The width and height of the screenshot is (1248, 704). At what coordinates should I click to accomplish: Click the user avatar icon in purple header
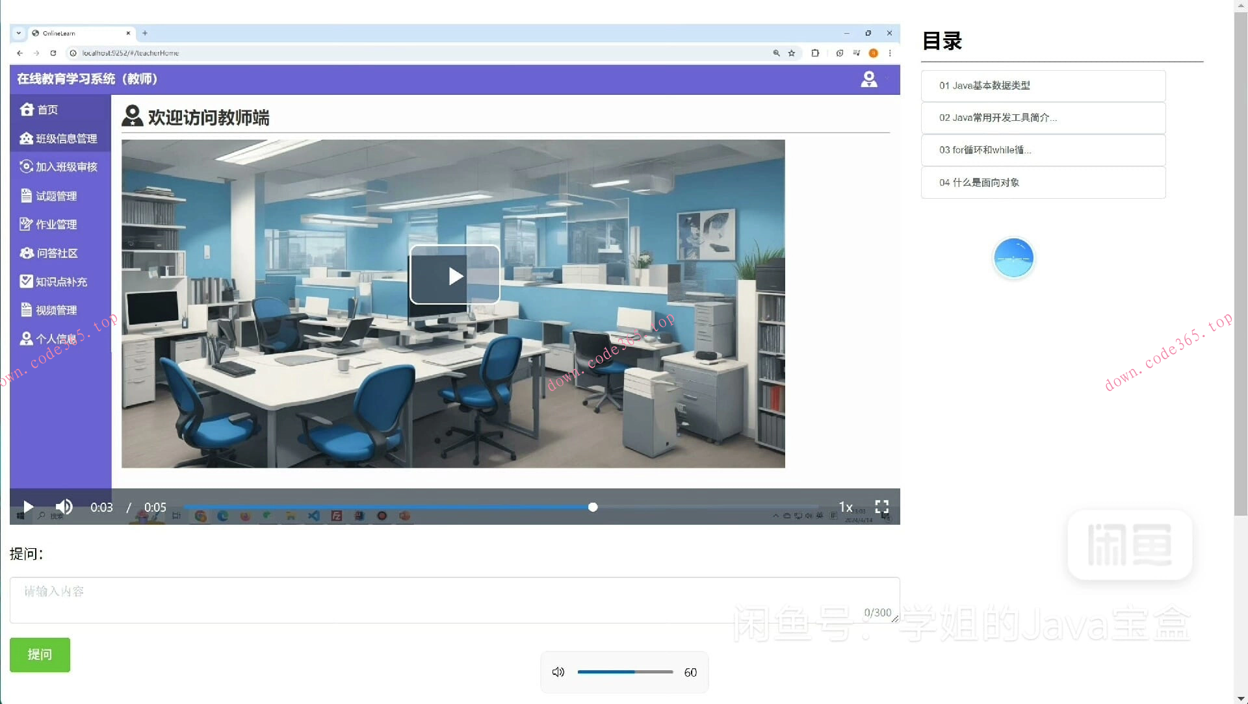tap(868, 79)
